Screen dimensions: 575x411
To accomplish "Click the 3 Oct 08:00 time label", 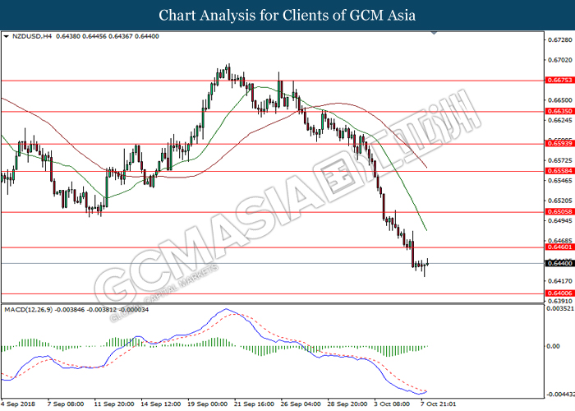I will (x=393, y=404).
